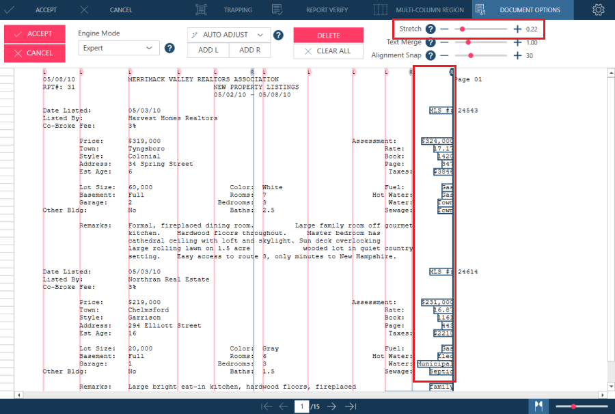
Task: Increase Alignment Snap with plus icon
Action: click(517, 55)
